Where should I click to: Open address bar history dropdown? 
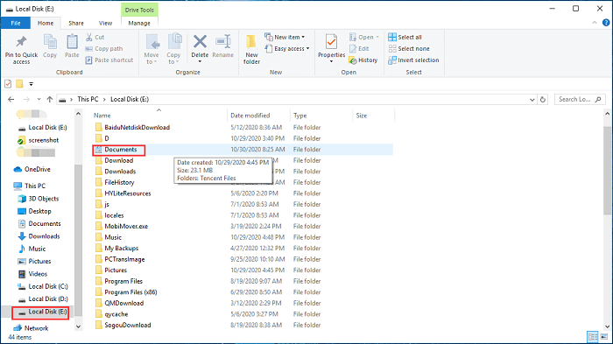(532, 99)
